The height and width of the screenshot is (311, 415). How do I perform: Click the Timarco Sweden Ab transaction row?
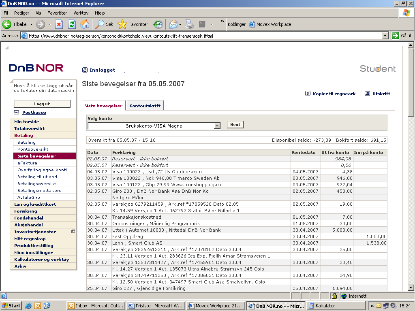pos(237,178)
